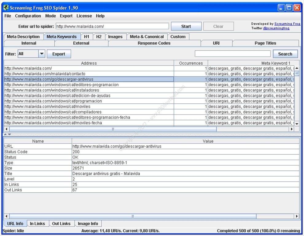The image size is (304, 236).
Task: Switch to the Custom tab
Action: pyautogui.click(x=178, y=37)
